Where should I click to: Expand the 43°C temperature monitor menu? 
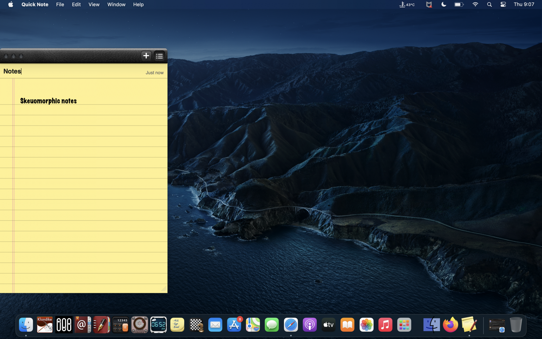tap(407, 5)
